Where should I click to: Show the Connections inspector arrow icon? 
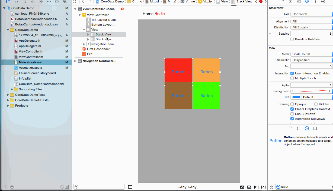click(323, 2)
